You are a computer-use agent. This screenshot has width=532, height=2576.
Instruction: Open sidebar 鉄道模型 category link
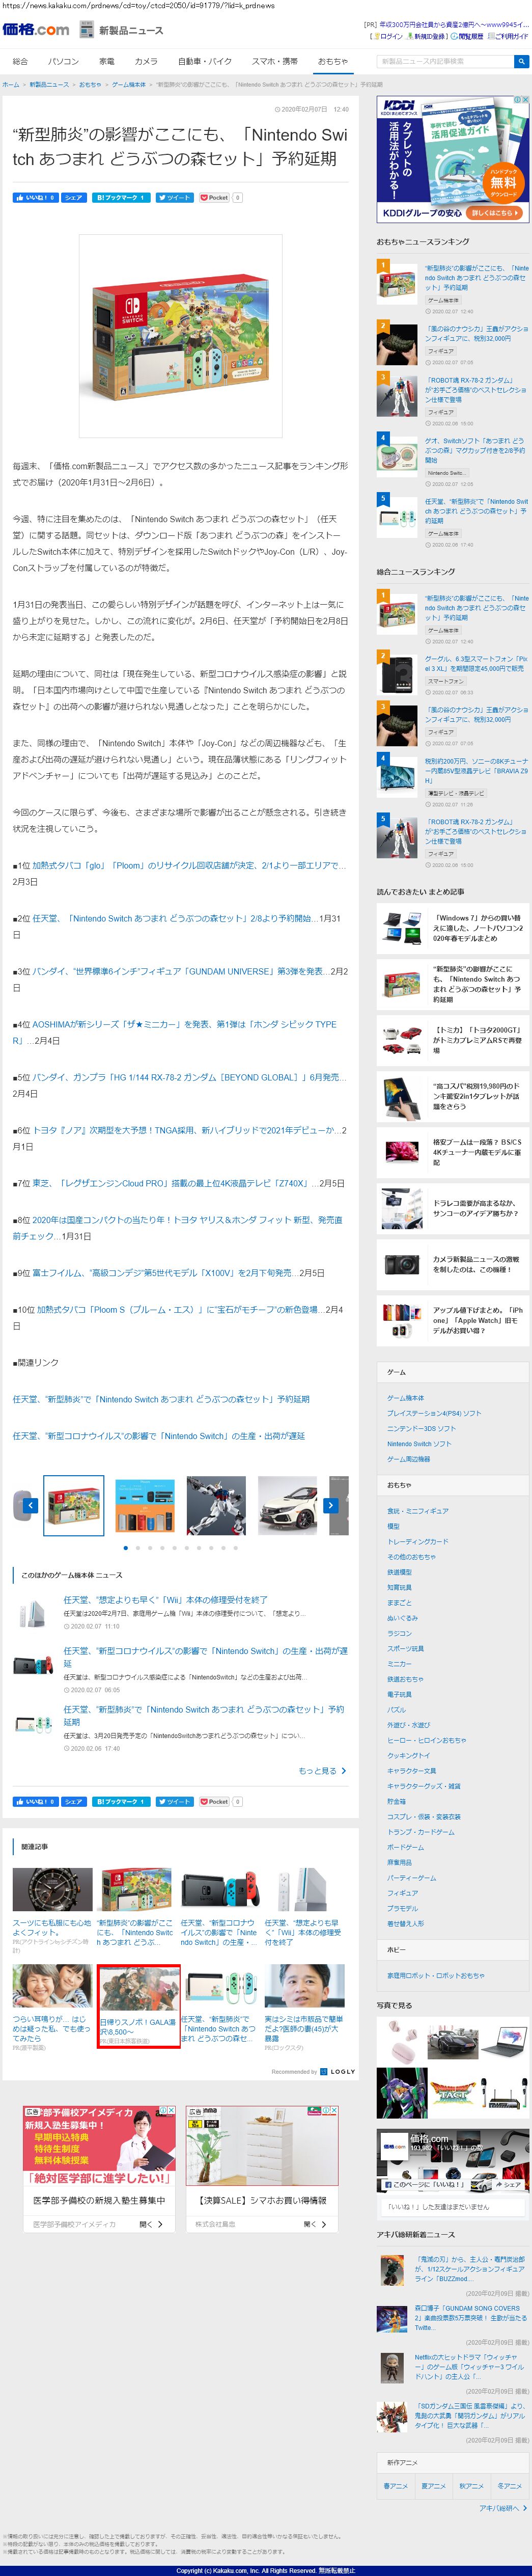click(x=399, y=1572)
